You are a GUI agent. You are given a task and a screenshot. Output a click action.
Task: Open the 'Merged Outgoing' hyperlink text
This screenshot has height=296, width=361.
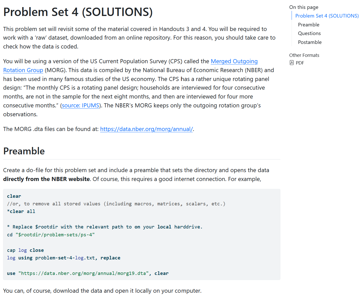pyautogui.click(x=234, y=61)
